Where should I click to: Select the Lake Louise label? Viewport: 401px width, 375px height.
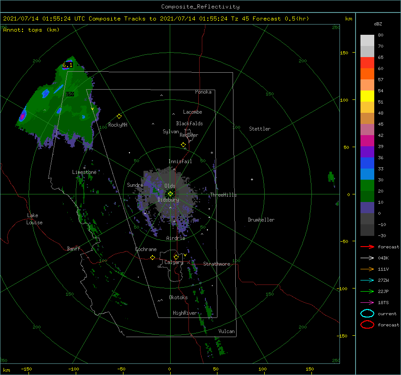[x=34, y=219]
